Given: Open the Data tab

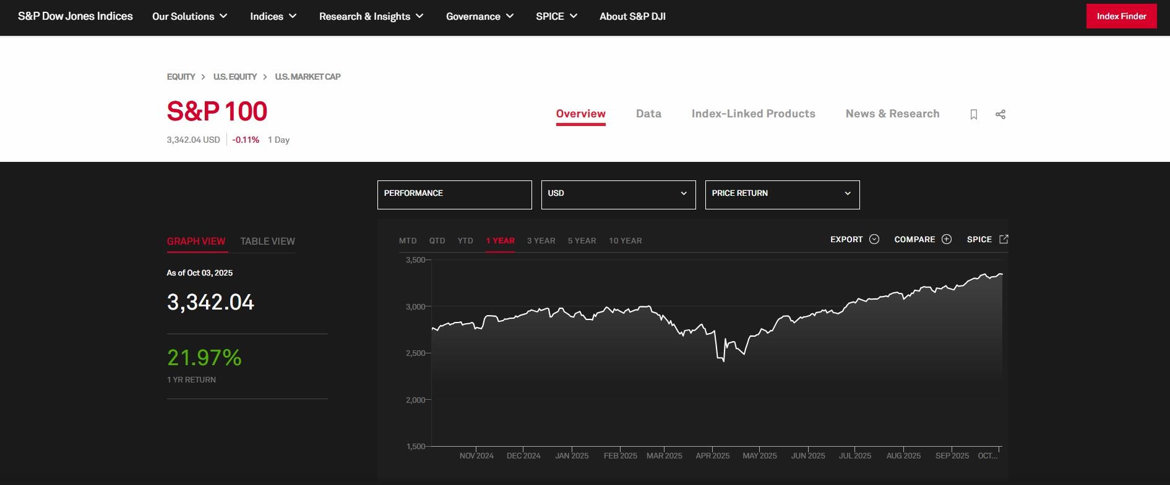Looking at the screenshot, I should click(x=648, y=114).
